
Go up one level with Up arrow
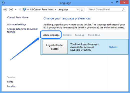pos(20,9)
